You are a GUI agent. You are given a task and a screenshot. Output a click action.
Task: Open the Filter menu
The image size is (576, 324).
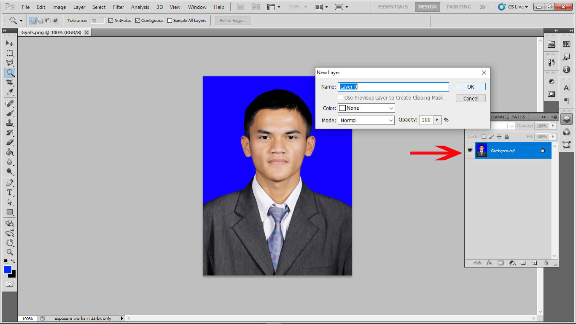click(x=118, y=7)
